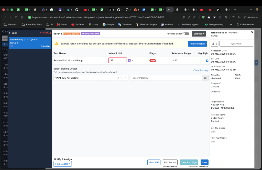
Task: Reload the page in browser toolbar
Action: (x=16, y=17)
